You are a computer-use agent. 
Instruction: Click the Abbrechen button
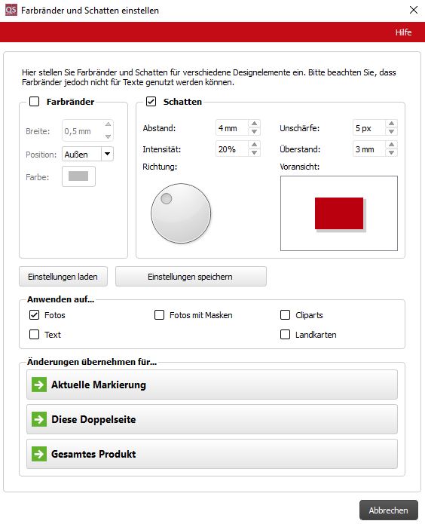click(x=389, y=510)
